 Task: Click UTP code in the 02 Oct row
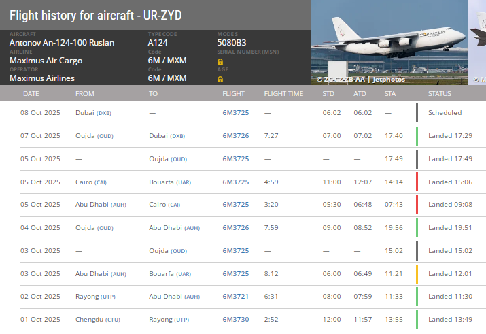tap(108, 297)
